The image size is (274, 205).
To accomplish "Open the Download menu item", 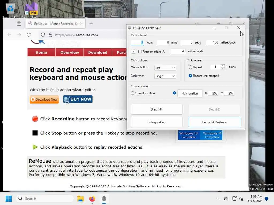I will click(98, 52).
